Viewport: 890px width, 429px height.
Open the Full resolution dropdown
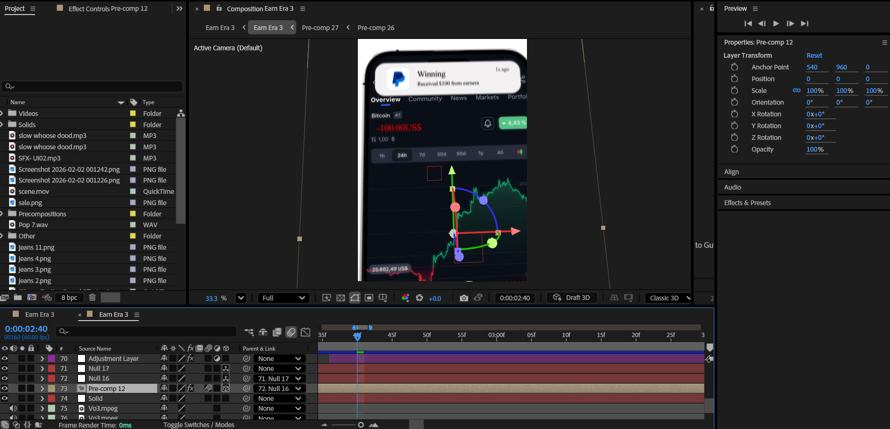(283, 298)
